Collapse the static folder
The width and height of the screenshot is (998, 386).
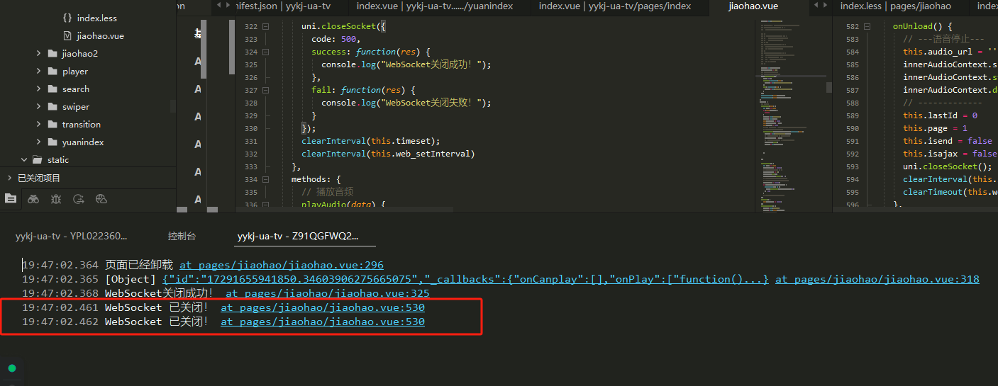24,160
